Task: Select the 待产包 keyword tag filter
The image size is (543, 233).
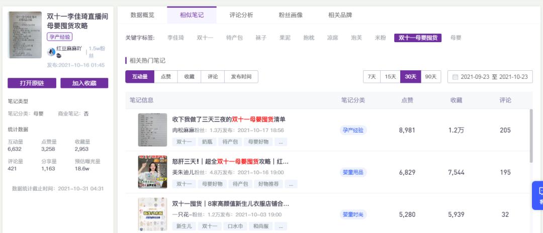Action: 234,38
